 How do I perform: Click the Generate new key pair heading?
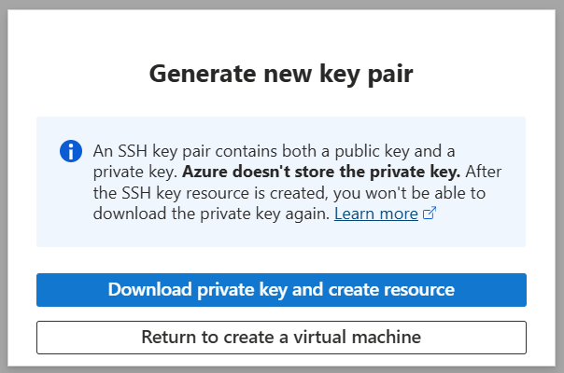coord(281,74)
